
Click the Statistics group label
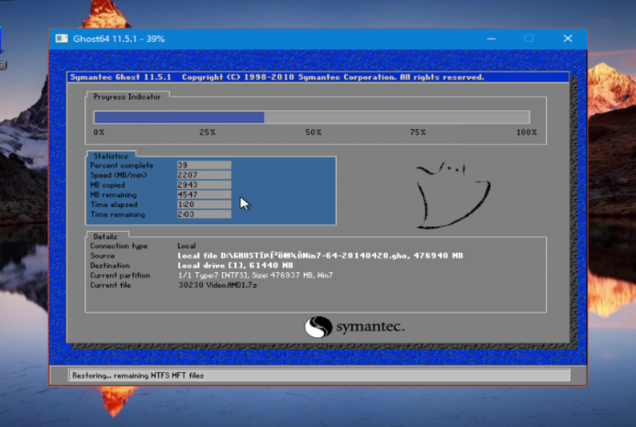coord(111,156)
